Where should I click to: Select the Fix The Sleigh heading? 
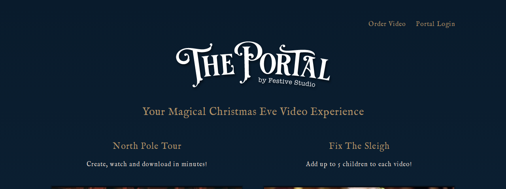point(359,146)
